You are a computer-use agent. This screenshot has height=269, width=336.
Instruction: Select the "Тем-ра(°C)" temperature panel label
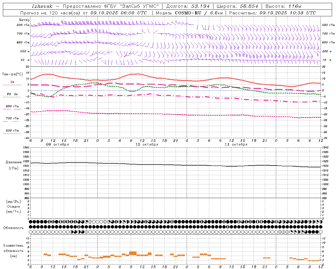tap(12, 74)
